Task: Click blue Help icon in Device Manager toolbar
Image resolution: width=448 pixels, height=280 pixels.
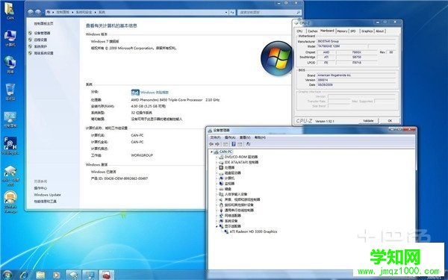Action: [x=234, y=144]
